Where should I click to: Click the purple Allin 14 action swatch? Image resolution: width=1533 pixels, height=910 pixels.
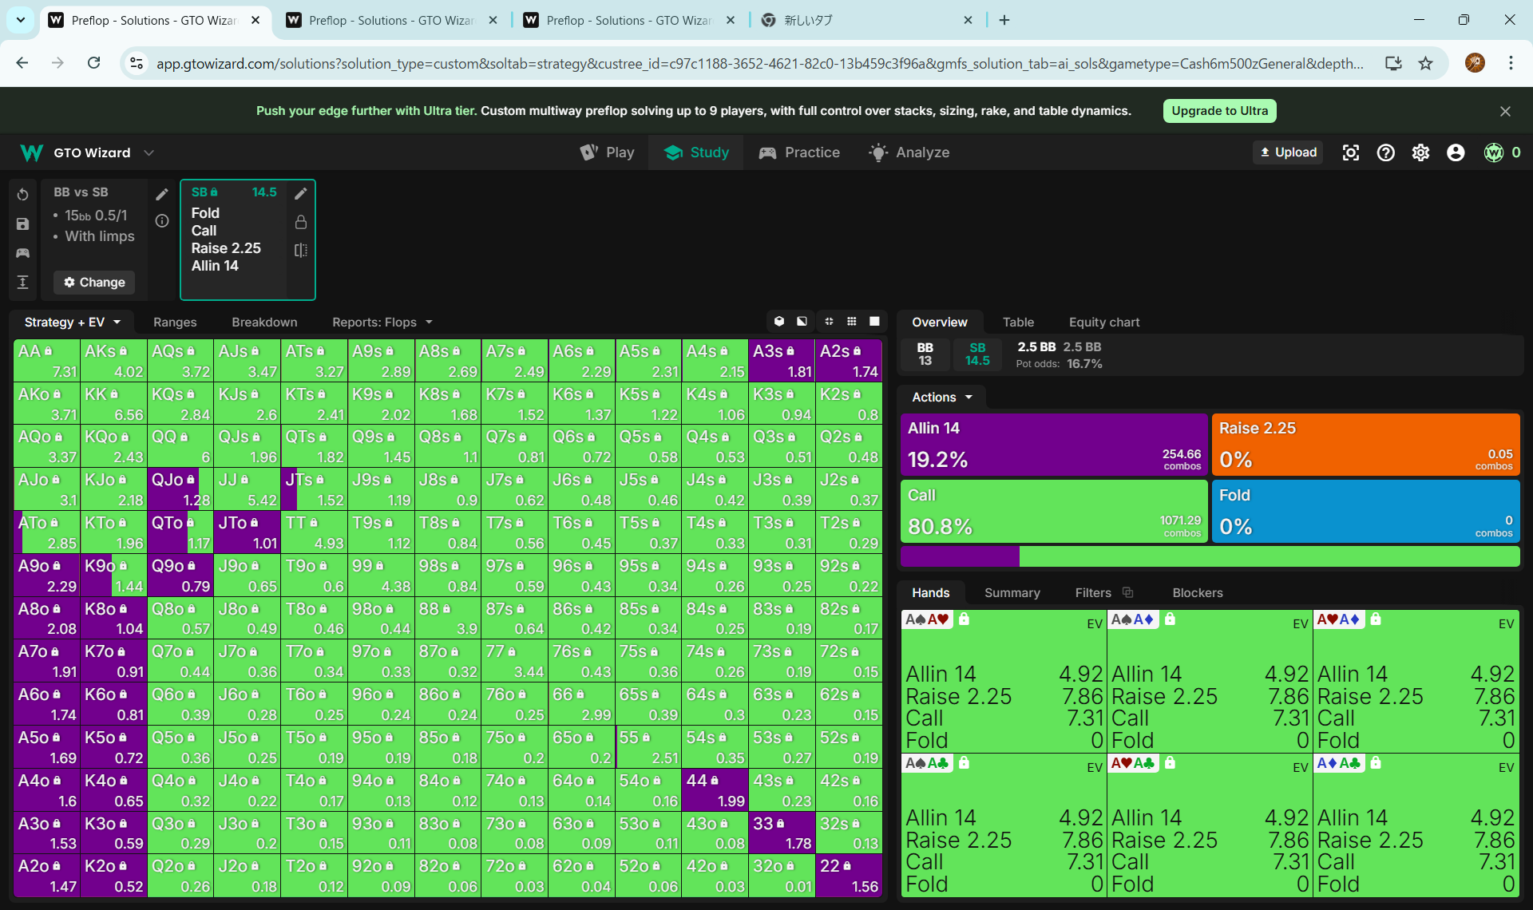click(1053, 444)
